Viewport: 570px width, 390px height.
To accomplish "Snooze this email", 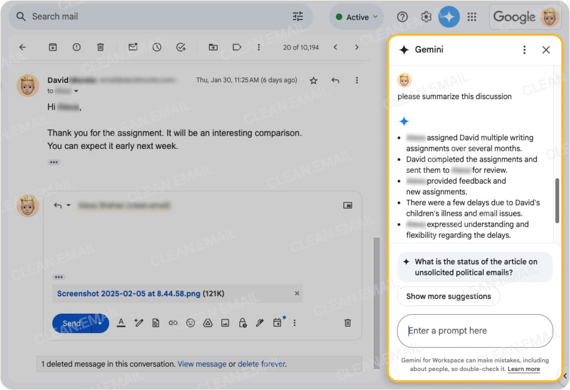I will pyautogui.click(x=157, y=47).
